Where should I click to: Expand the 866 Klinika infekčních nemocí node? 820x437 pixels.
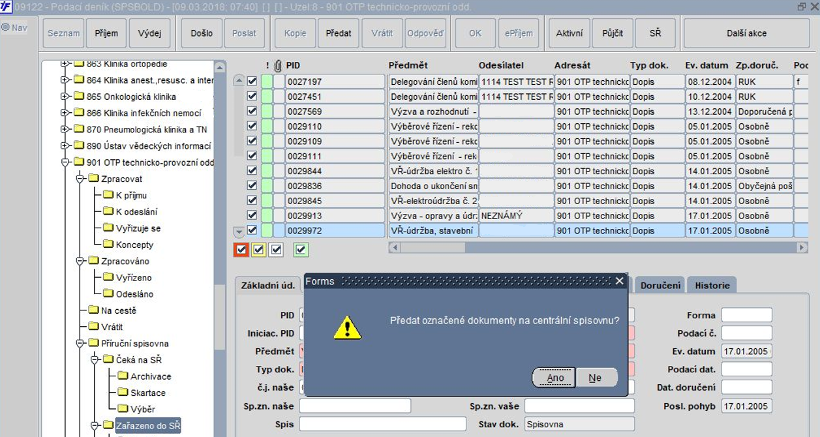[65, 113]
